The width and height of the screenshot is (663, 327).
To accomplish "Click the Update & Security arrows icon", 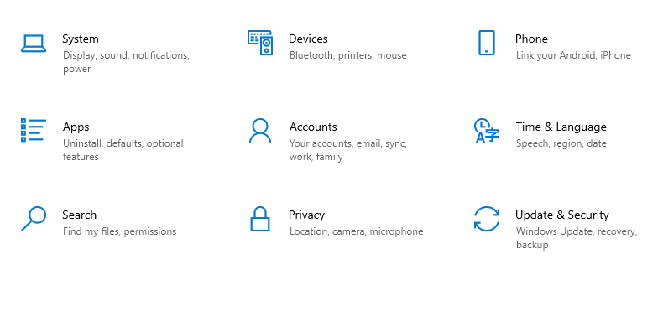I will [487, 219].
